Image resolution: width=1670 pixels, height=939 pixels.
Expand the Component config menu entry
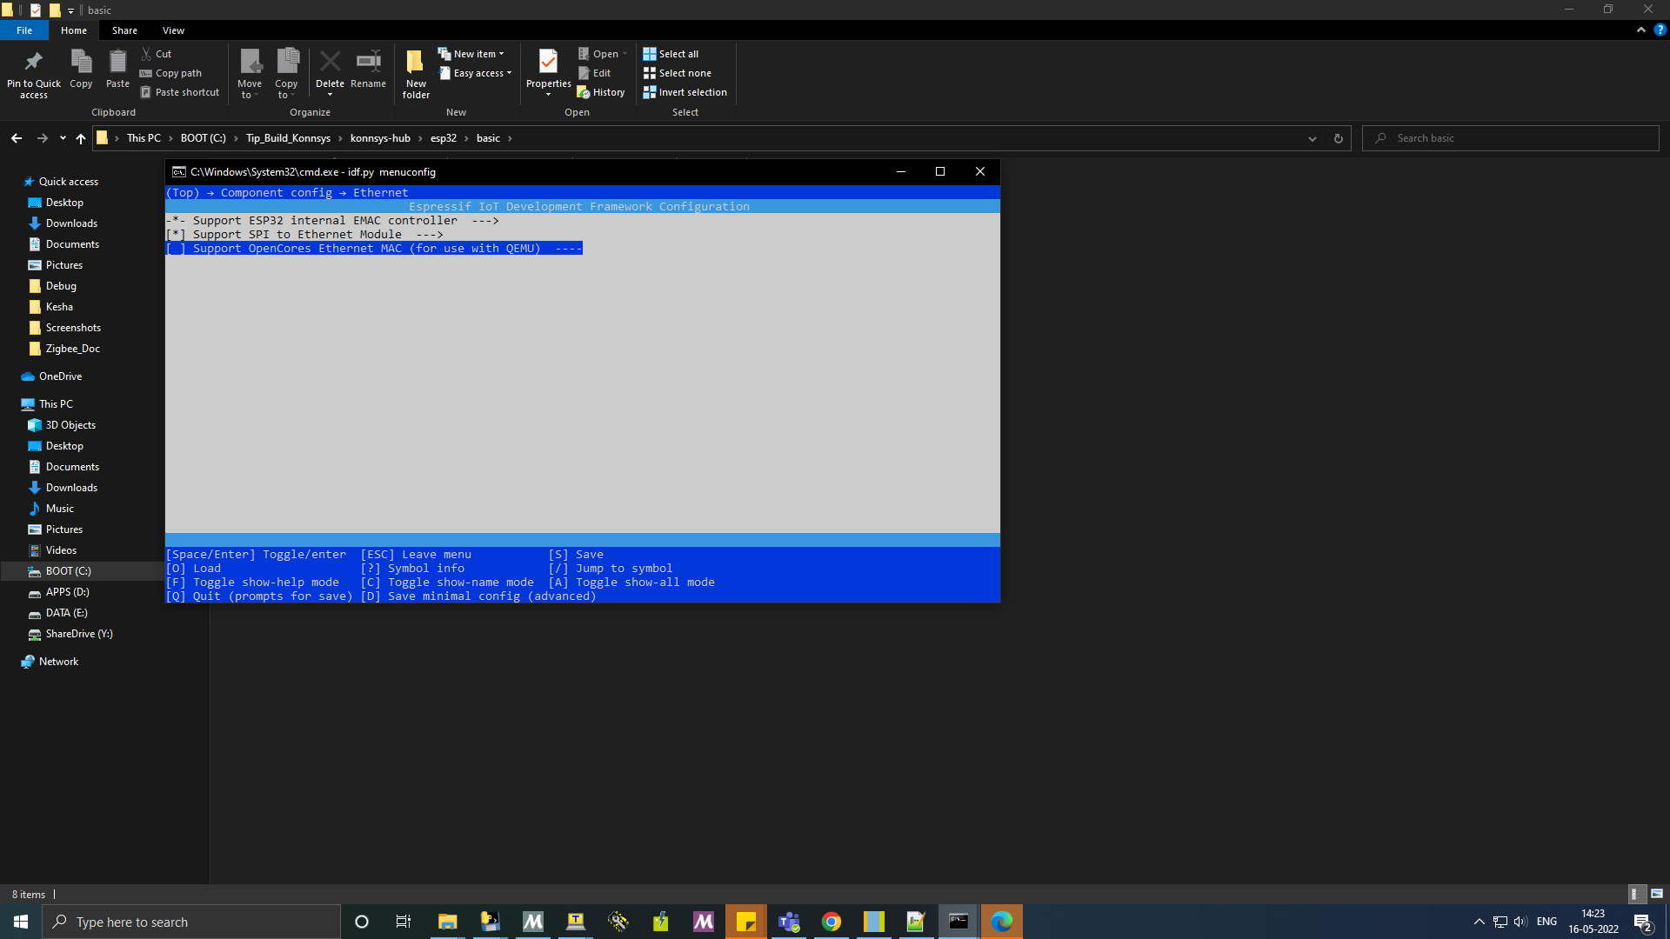coord(277,191)
